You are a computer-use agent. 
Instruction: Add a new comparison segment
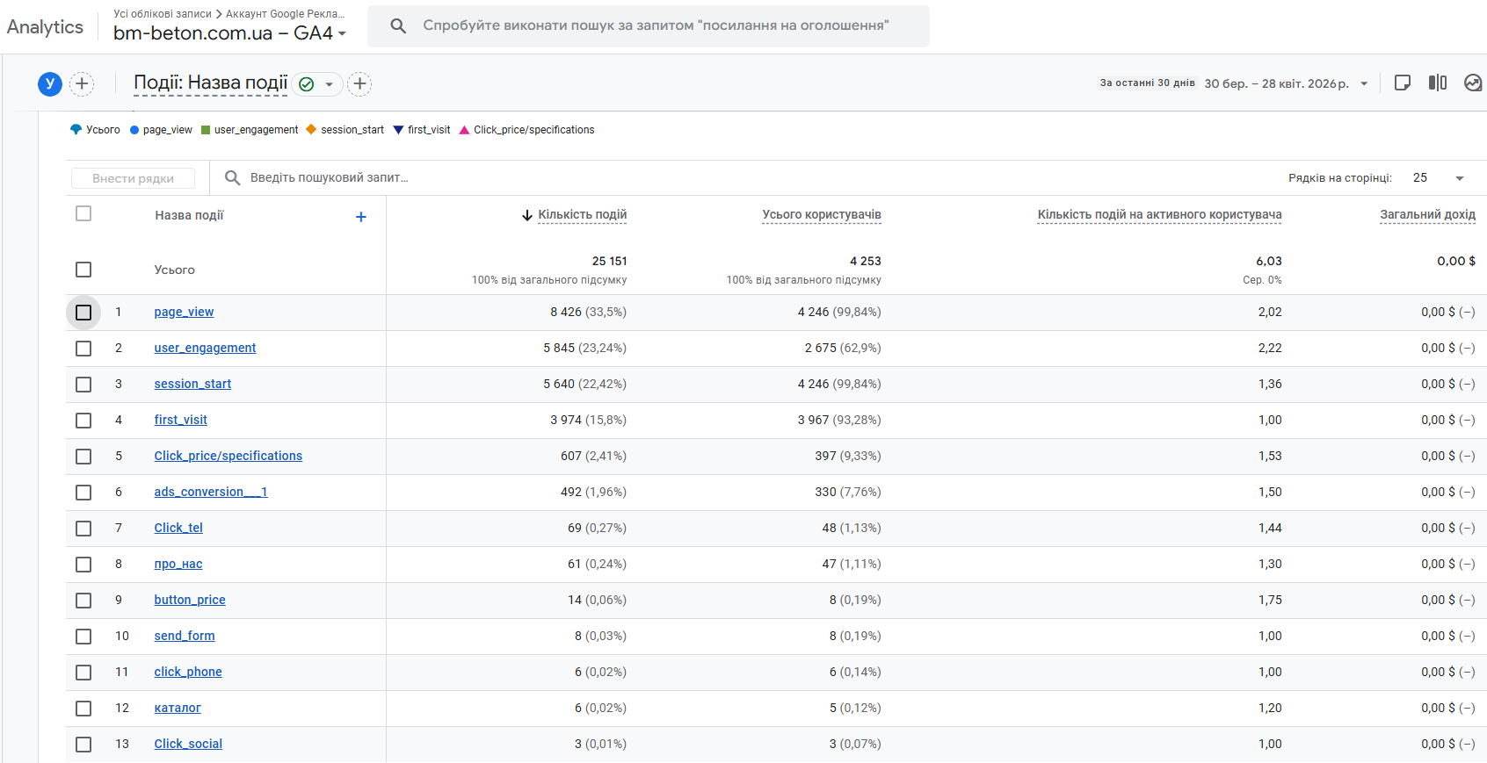[82, 83]
